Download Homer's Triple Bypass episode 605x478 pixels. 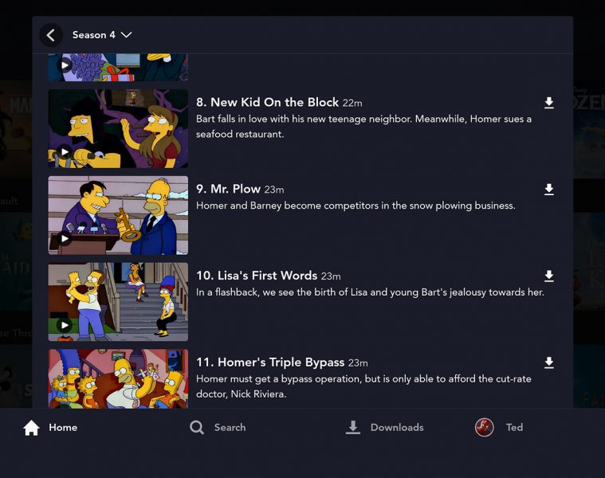click(x=548, y=363)
